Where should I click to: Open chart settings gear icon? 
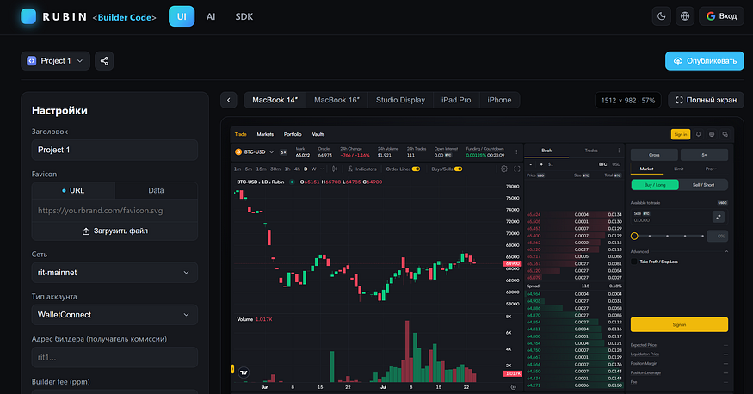click(503, 169)
